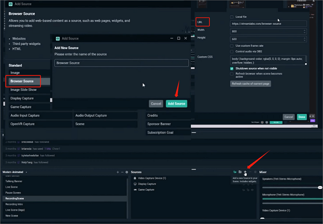
Task: Enable the Local file checkbox
Action: [232, 17]
